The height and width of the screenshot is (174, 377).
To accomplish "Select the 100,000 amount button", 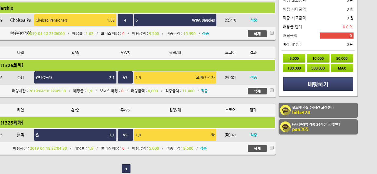I will [294, 68].
